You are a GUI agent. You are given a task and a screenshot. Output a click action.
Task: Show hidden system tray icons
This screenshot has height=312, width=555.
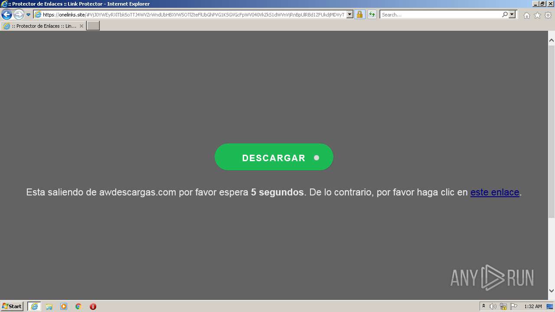pos(484,306)
